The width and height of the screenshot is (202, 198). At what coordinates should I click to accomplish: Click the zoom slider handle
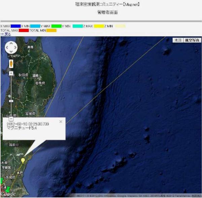tap(11, 101)
